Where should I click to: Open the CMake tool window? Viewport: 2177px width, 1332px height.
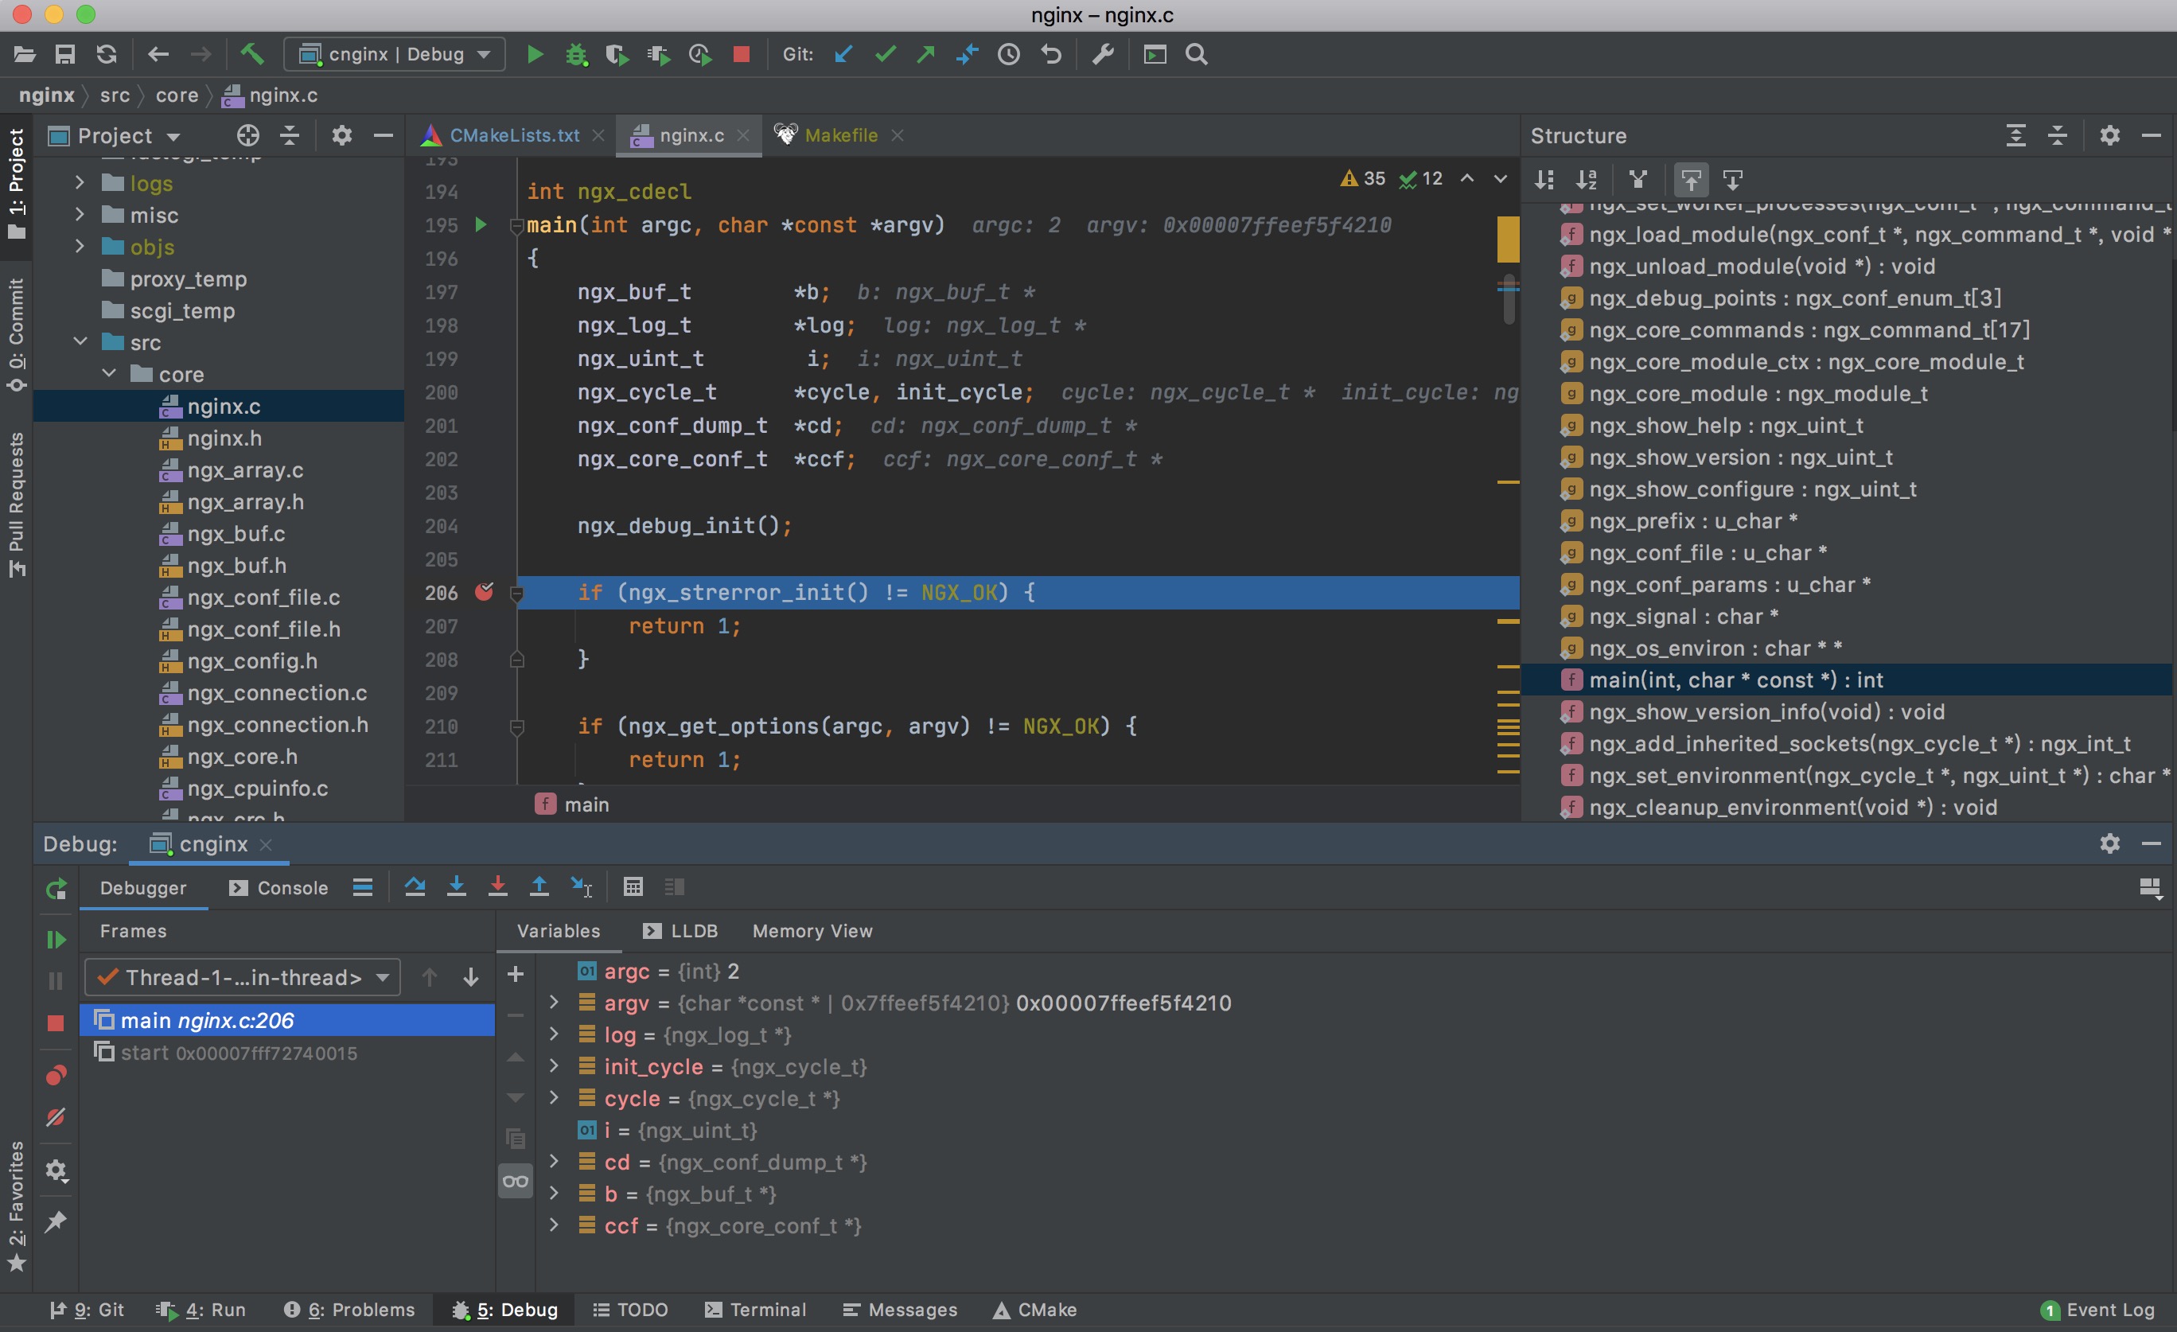(1034, 1310)
